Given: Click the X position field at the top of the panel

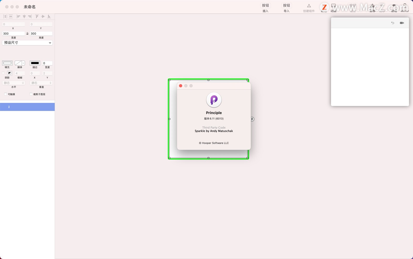Looking at the screenshot, I should click(x=14, y=24).
